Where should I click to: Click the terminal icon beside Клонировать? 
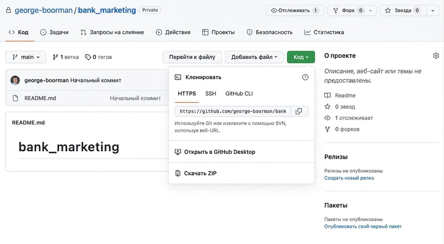point(178,77)
